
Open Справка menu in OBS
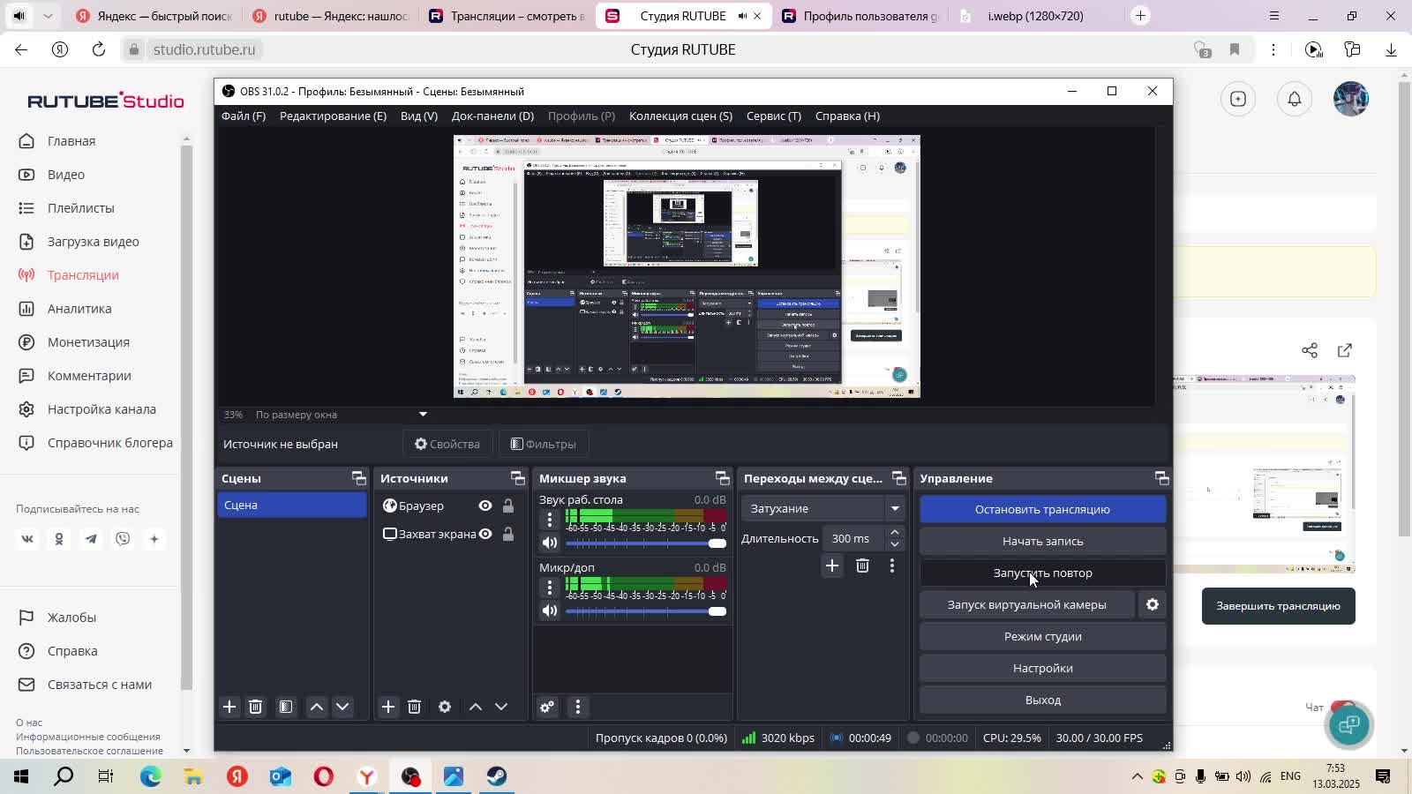(x=847, y=116)
